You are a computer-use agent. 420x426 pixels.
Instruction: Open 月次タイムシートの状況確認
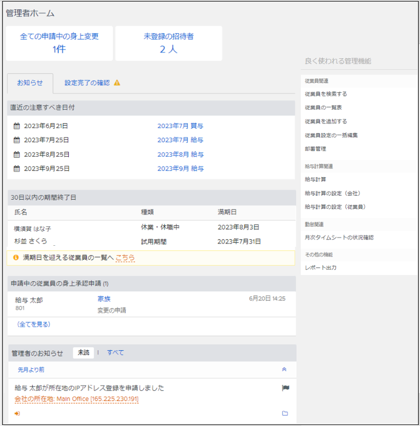[x=339, y=238]
